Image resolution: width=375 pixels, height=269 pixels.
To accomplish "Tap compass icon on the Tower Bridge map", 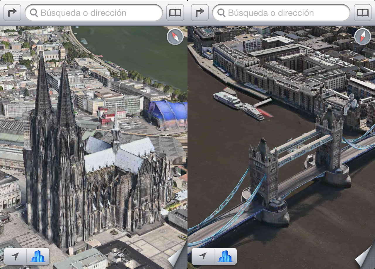I will coord(363,37).
